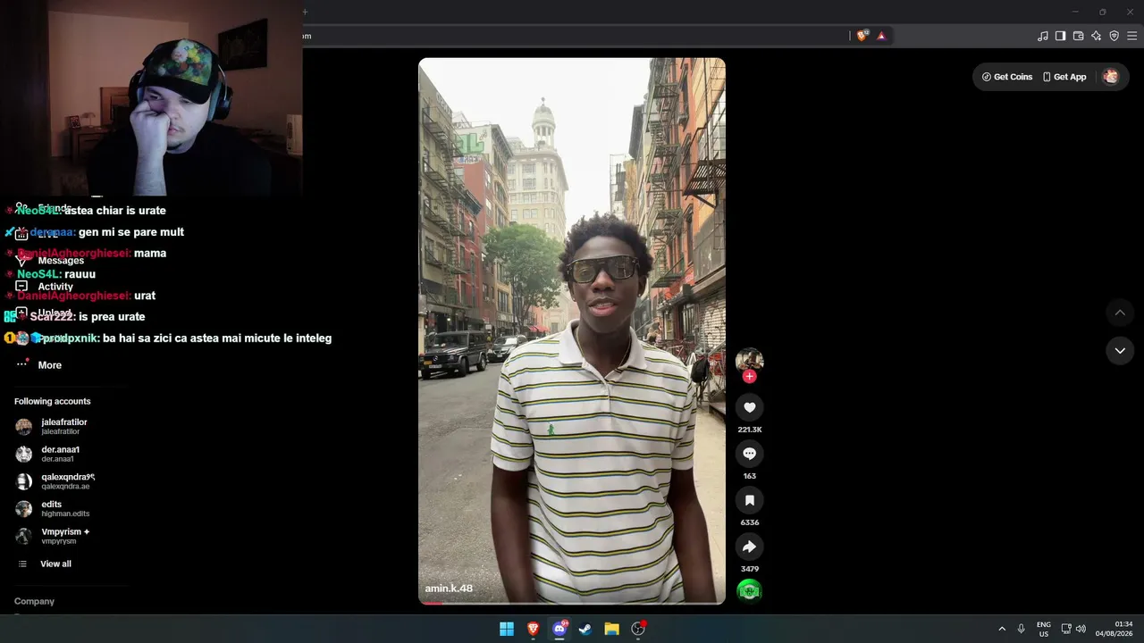Open OBS Studio from the taskbar
1144x643 pixels.
pyautogui.click(x=638, y=629)
